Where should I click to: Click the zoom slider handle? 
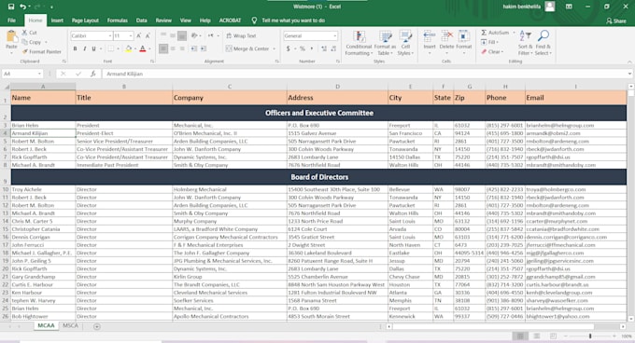coord(590,336)
